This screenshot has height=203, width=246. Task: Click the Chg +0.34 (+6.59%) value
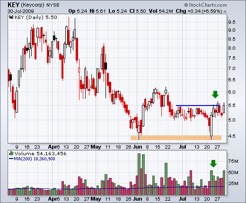[x=199, y=11]
